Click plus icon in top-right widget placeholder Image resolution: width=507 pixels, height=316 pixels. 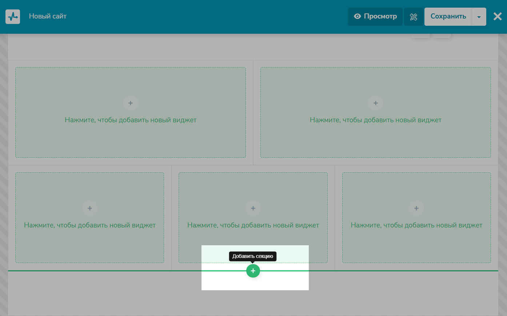point(376,103)
